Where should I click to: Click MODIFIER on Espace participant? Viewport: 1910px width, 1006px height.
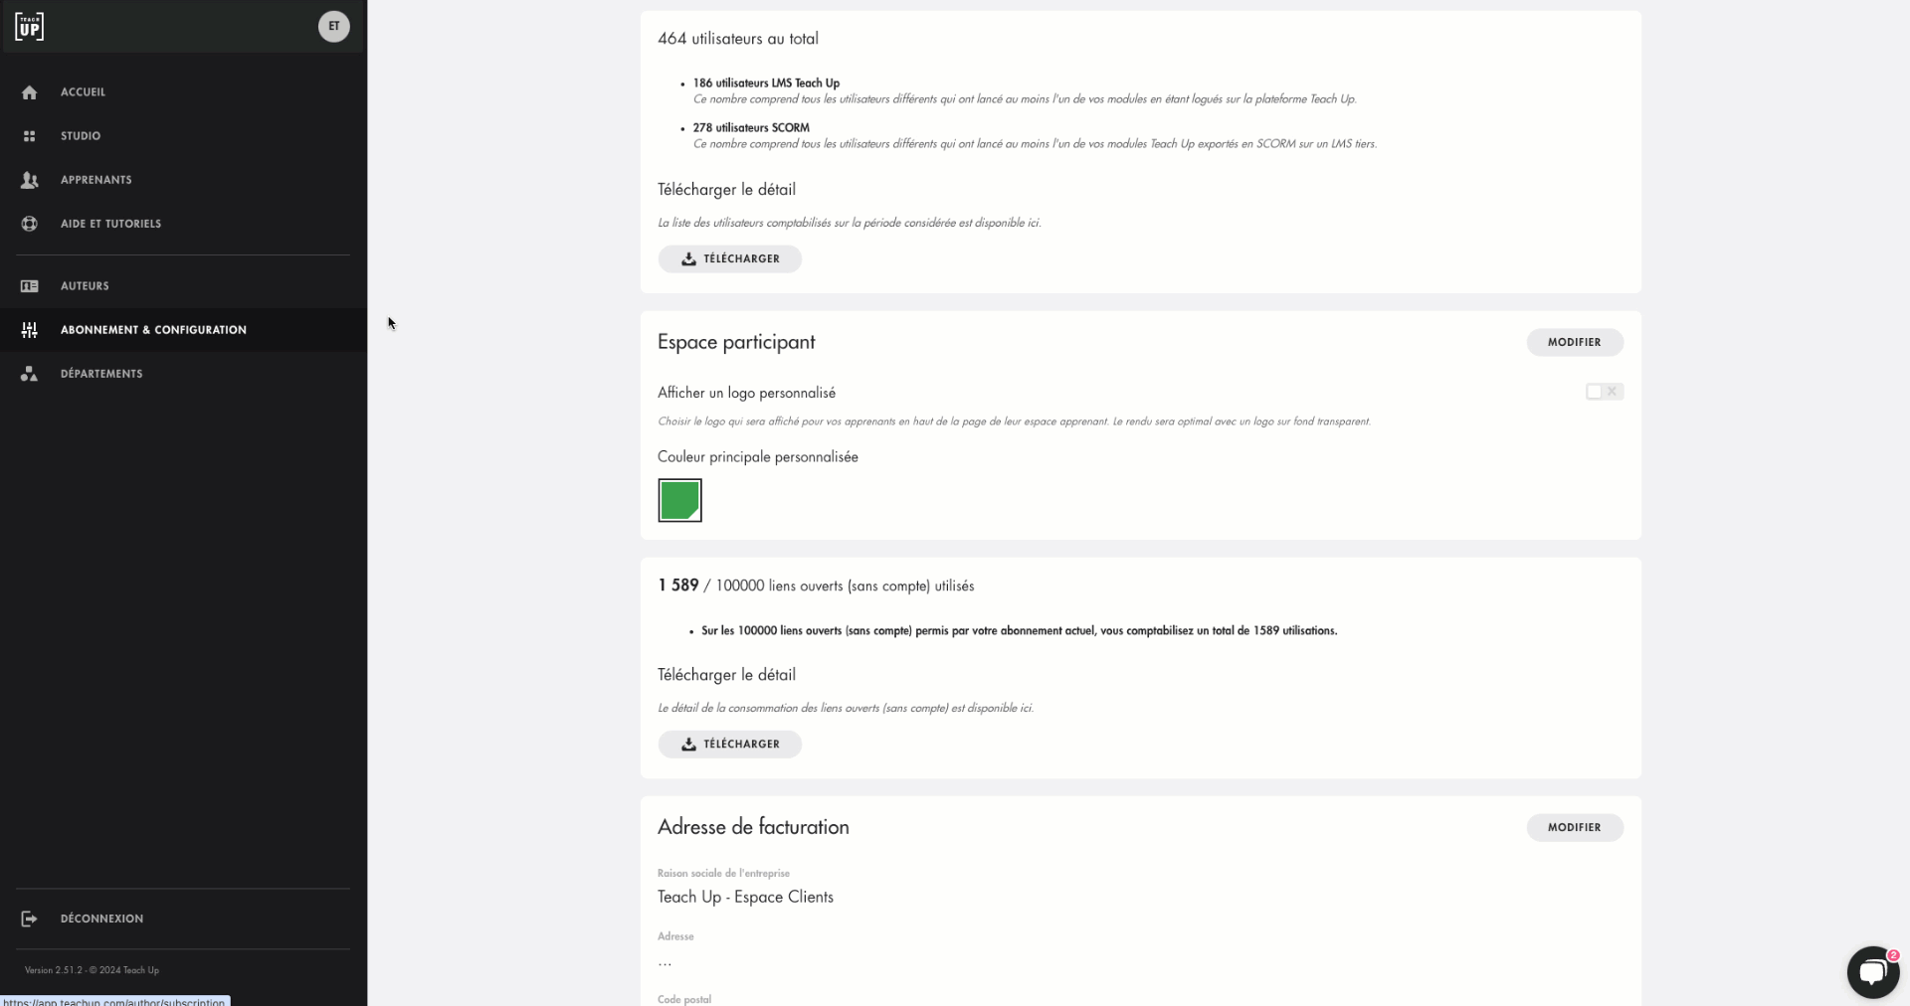(1575, 342)
